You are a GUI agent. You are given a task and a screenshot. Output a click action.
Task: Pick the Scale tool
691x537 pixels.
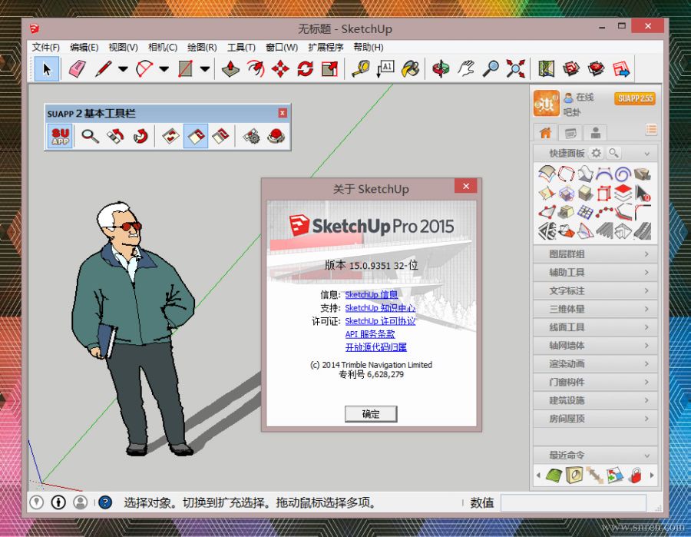pyautogui.click(x=329, y=69)
